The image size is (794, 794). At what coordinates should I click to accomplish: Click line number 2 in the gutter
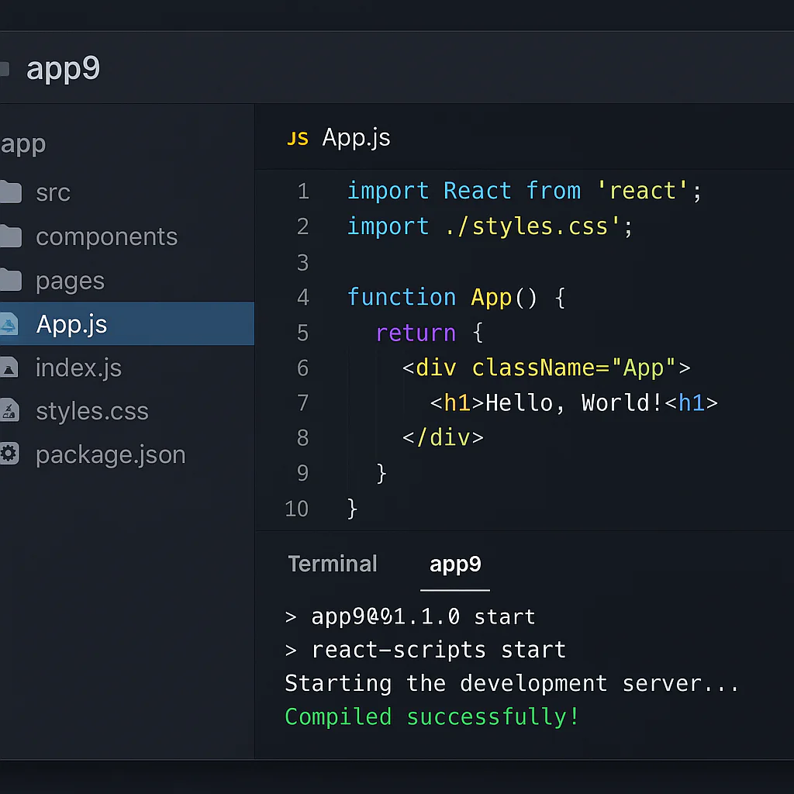point(303,226)
